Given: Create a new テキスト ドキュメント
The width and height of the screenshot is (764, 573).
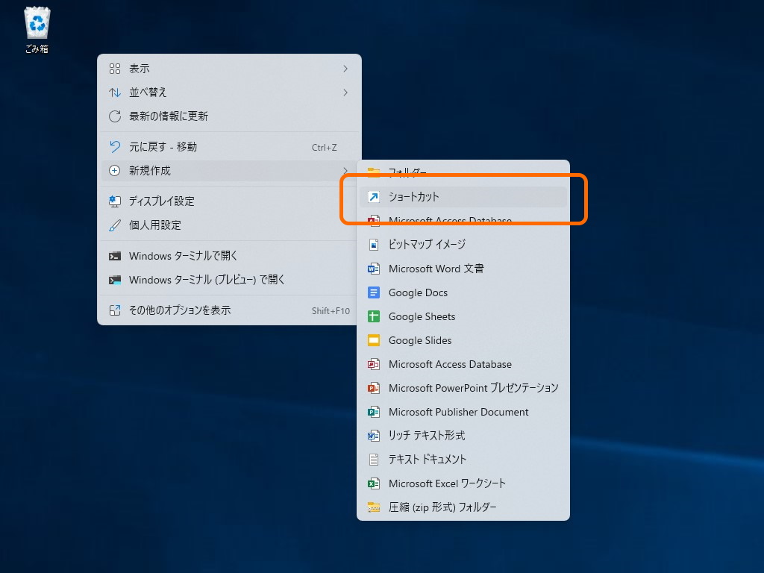Looking at the screenshot, I should [428, 460].
